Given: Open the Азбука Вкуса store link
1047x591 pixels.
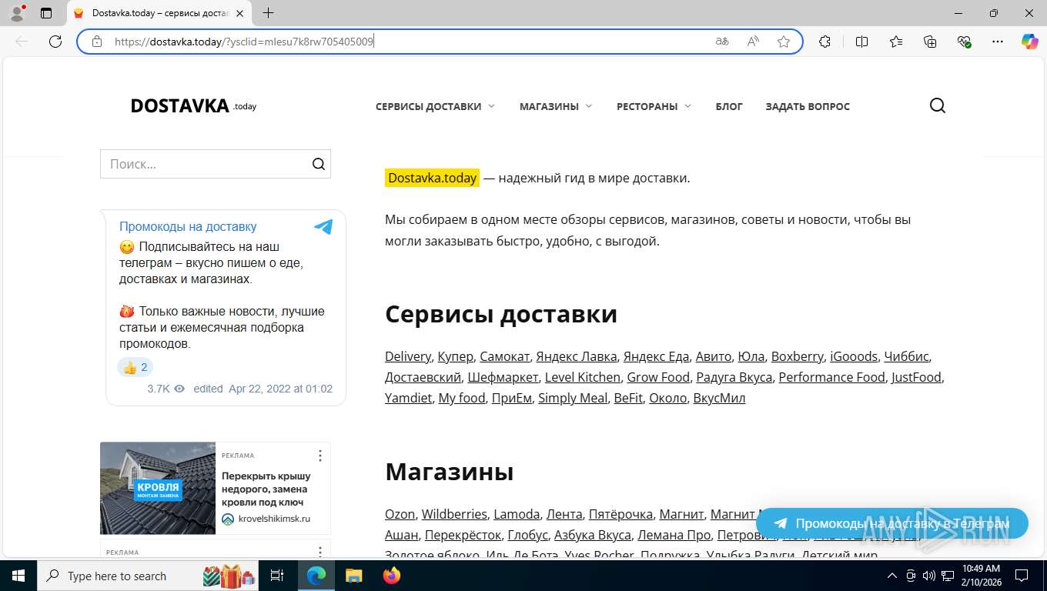Looking at the screenshot, I should click(593, 535).
